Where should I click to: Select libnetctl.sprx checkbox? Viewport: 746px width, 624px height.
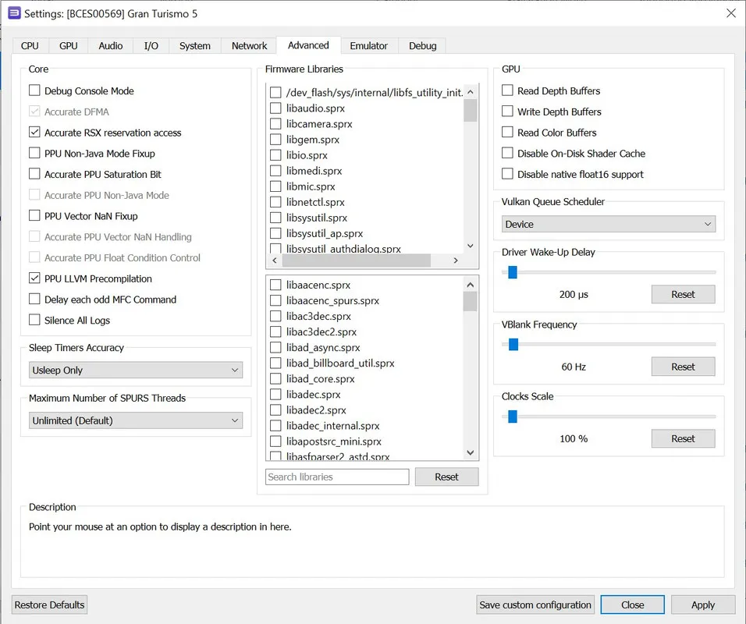click(275, 202)
